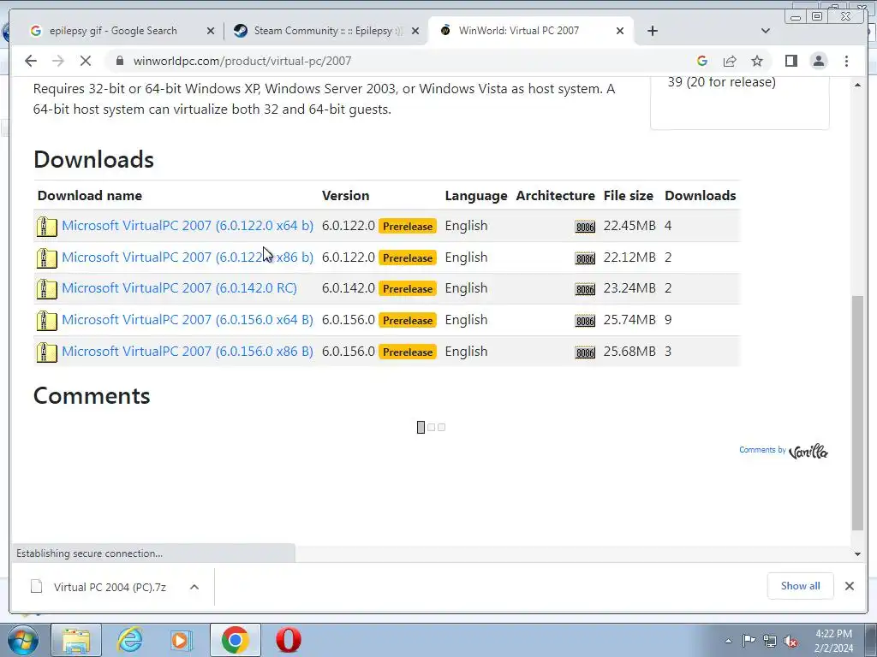
Task: Click the archive icon for 6.0.156.0 x86 B
Action: (46, 352)
